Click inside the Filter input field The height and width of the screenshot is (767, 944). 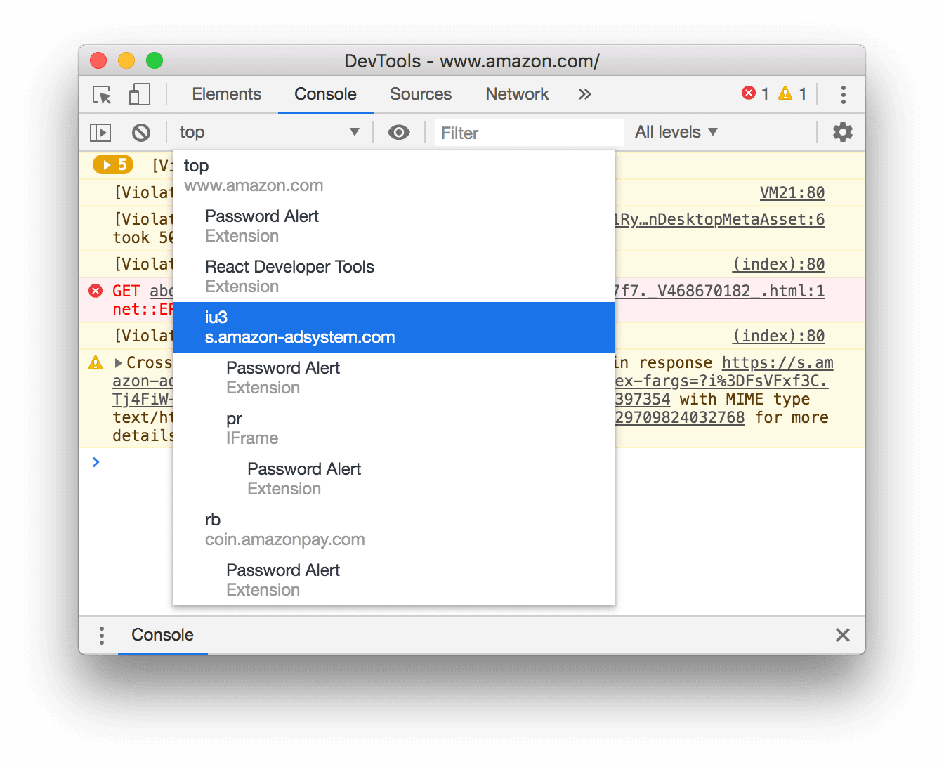(527, 133)
